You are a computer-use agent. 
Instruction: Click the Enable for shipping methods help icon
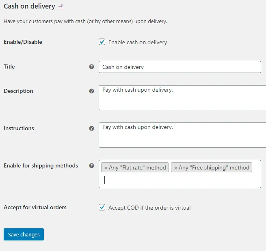tap(92, 165)
